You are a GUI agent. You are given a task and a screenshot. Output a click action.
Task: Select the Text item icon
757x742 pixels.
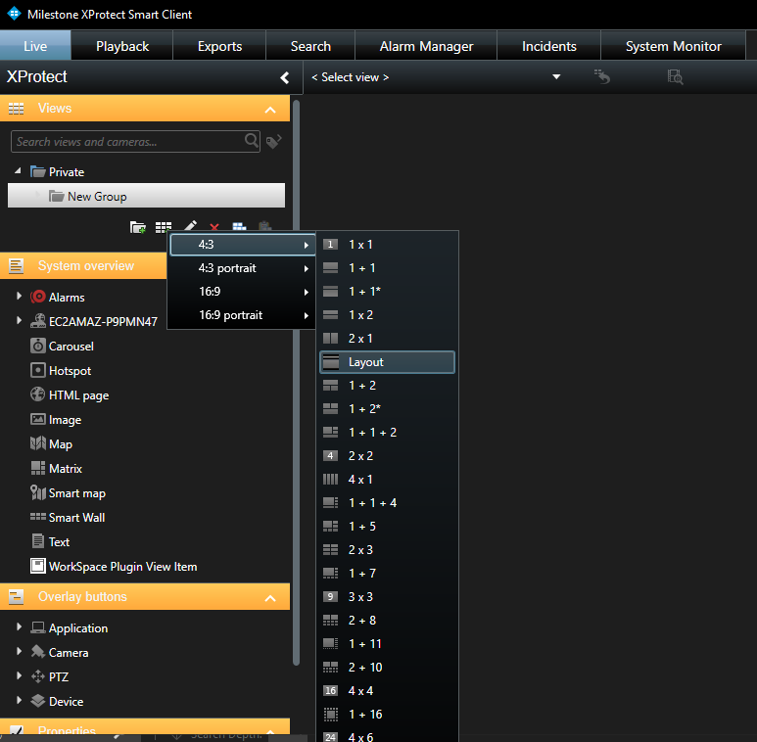click(37, 540)
